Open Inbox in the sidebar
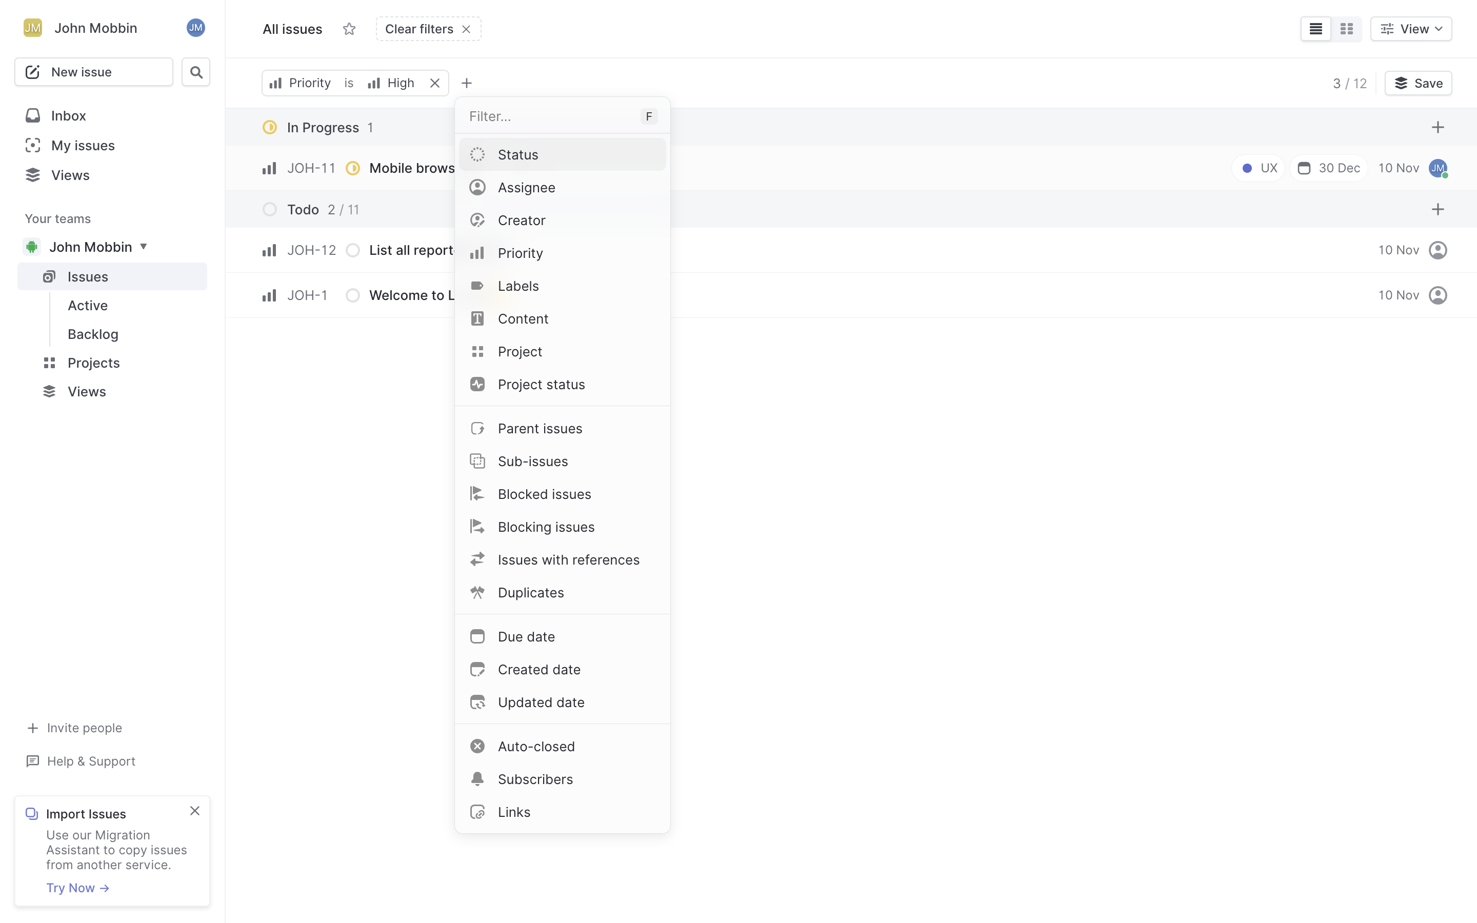 [112, 115]
